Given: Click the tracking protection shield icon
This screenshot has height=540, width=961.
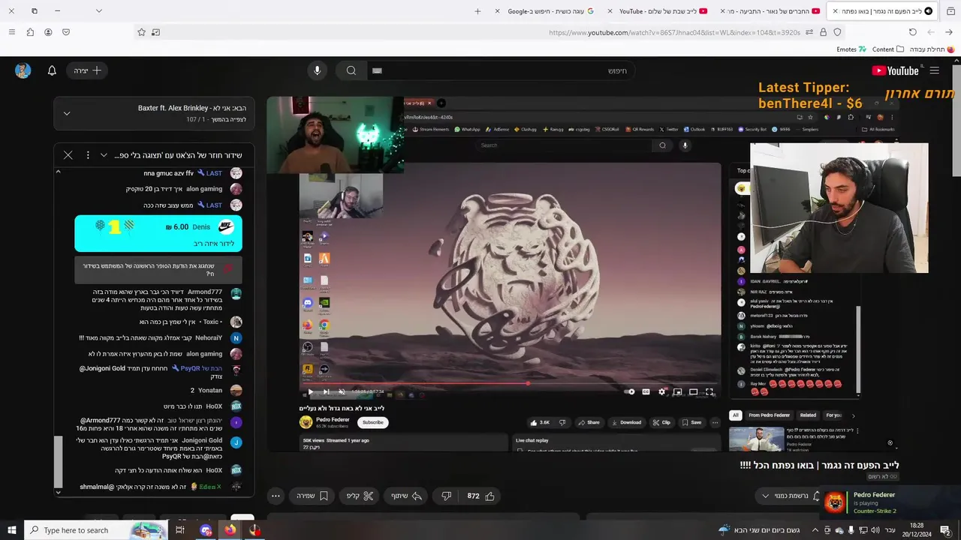Looking at the screenshot, I should click(838, 32).
